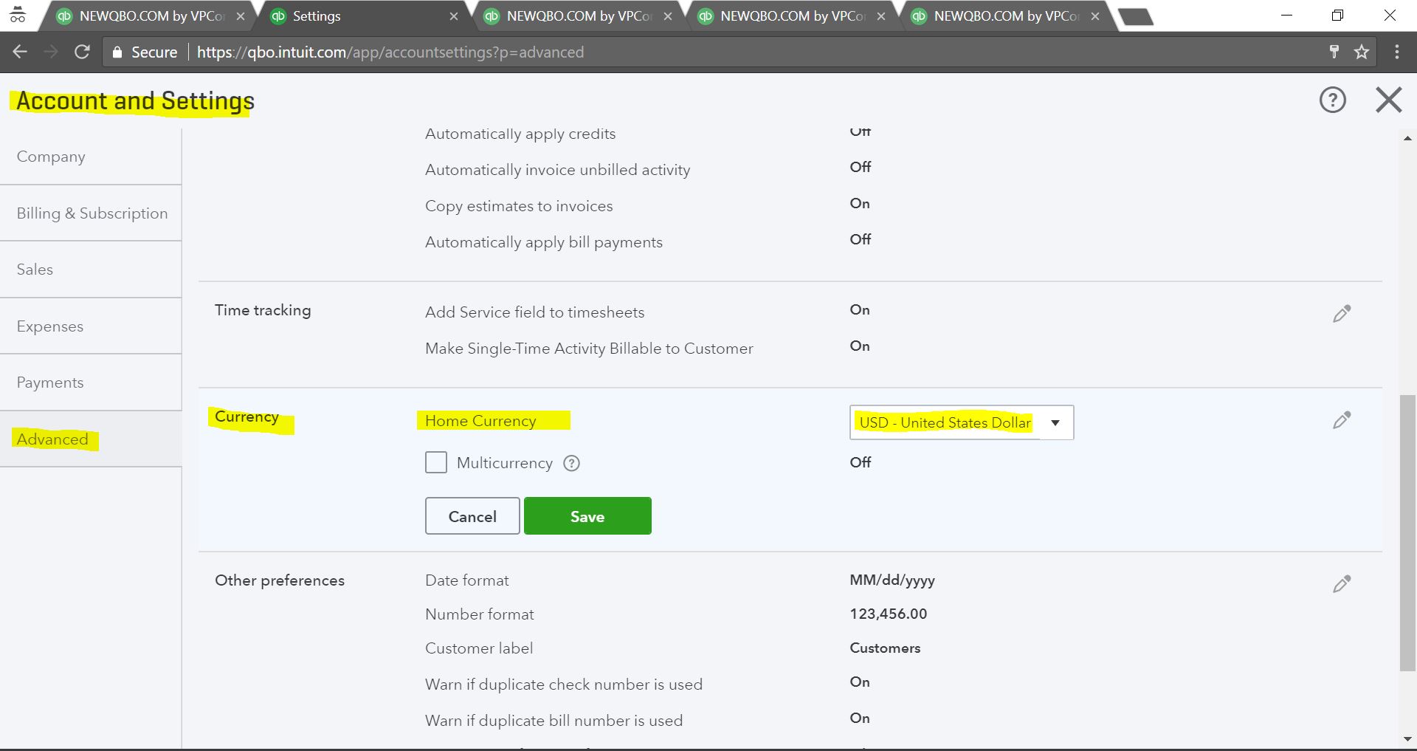Go to the Expenses settings tab
Image resolution: width=1417 pixels, height=751 pixels.
coord(50,326)
